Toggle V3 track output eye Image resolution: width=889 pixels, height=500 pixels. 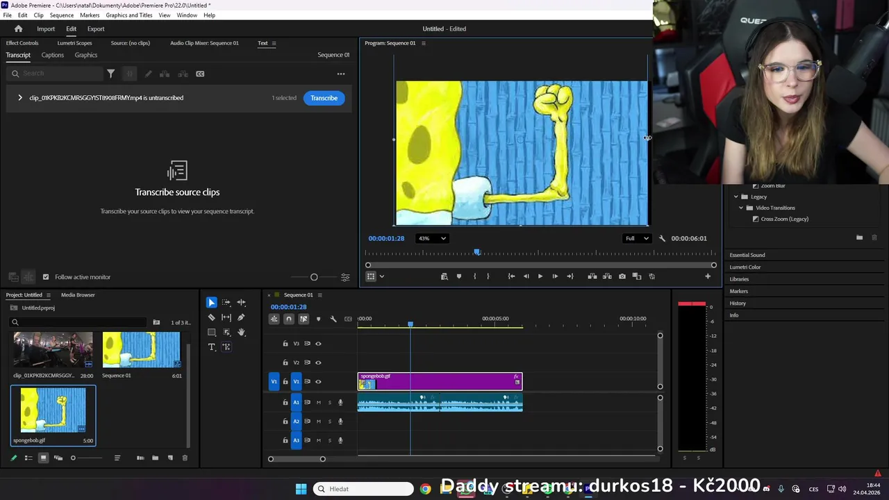[x=318, y=344]
